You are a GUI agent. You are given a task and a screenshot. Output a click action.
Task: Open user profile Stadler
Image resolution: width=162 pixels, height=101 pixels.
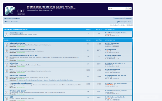(110, 45)
